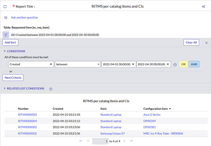Image resolution: width=211 pixels, height=146 pixels.
Task: Open the between operator dropdown
Action: point(78,64)
